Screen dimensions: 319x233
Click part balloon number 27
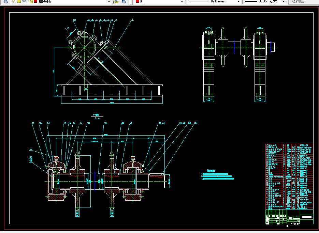(196, 123)
